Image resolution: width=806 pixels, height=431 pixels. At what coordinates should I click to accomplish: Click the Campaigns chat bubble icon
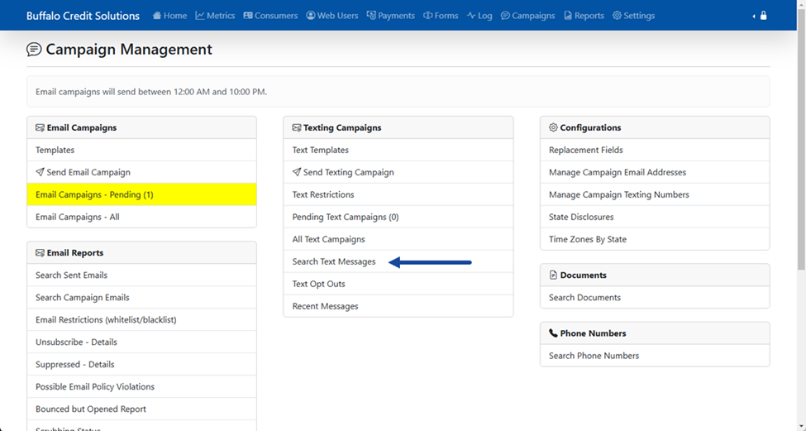tap(505, 16)
